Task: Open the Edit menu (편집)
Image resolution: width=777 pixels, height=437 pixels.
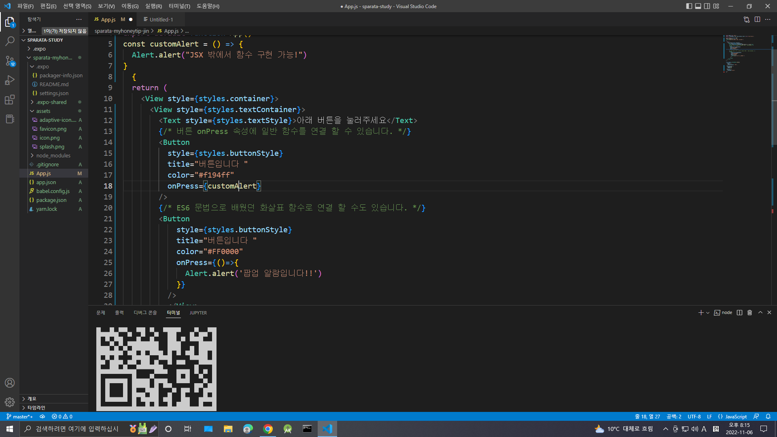Action: tap(48, 6)
